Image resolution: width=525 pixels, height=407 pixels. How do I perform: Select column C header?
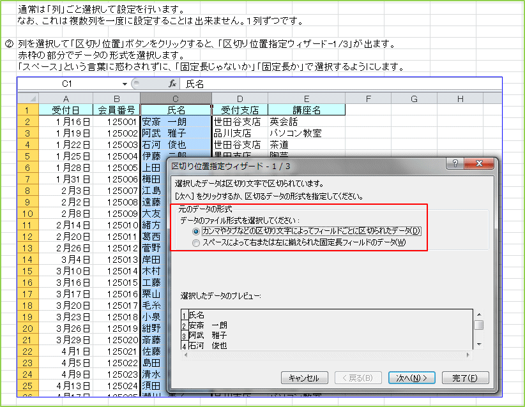point(176,99)
